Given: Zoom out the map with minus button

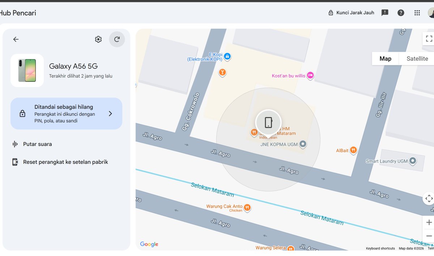Looking at the screenshot, I should (429, 236).
